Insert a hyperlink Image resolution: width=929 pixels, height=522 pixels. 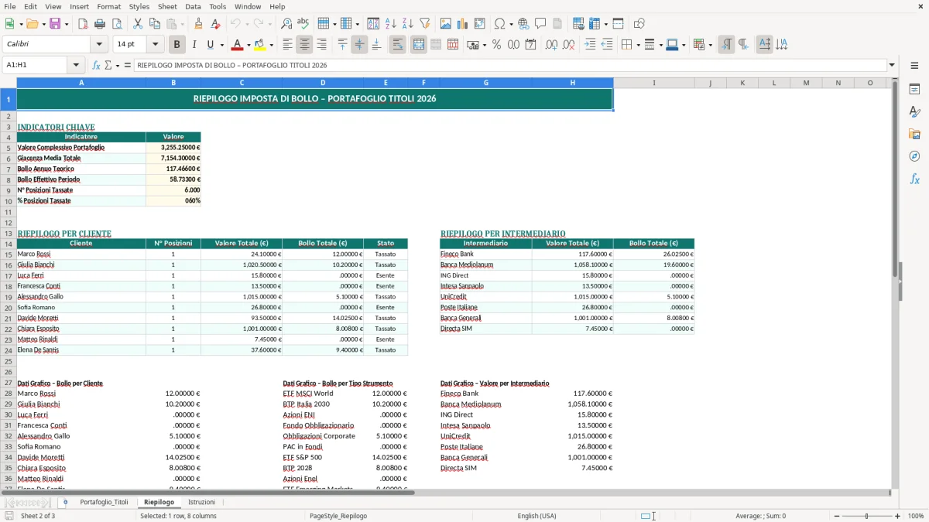pos(523,24)
